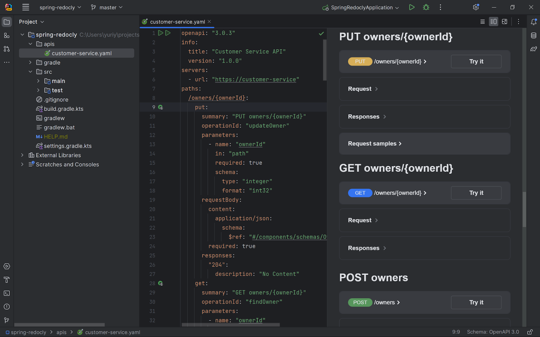Expand the gradle folder
The width and height of the screenshot is (540, 337).
click(30, 62)
